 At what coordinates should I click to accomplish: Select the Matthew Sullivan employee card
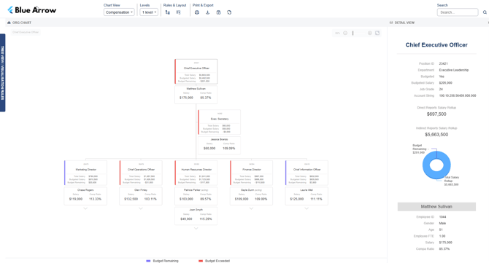(196, 95)
